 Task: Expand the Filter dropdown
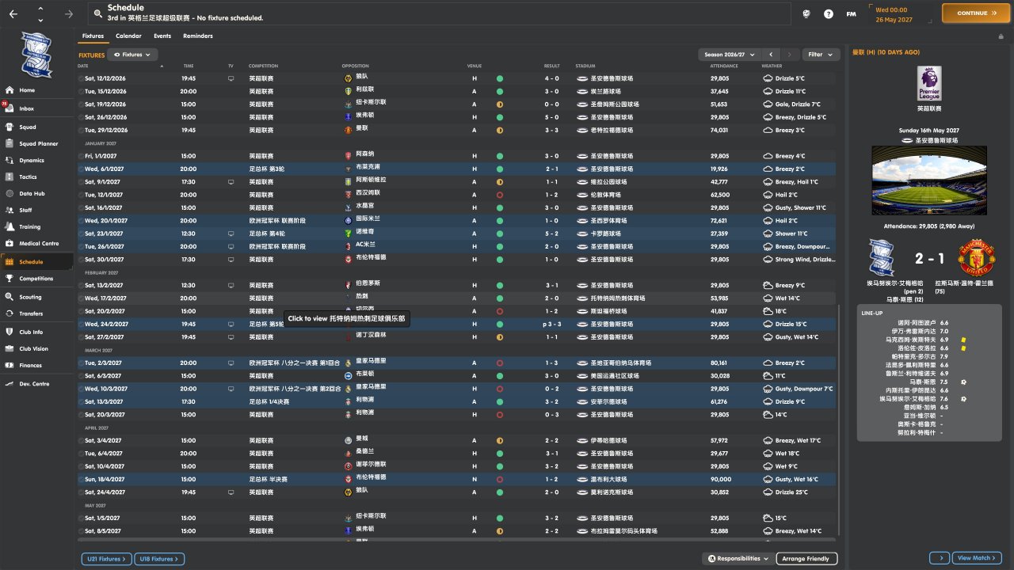click(821, 55)
